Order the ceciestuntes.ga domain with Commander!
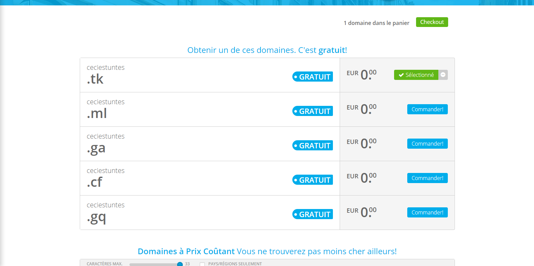 pyautogui.click(x=427, y=144)
